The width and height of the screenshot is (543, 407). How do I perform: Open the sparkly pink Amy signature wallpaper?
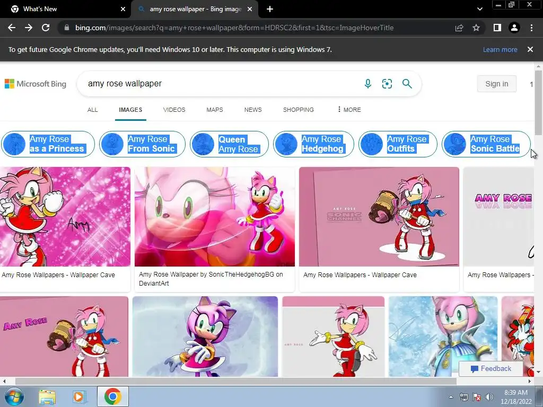pyautogui.click(x=65, y=217)
